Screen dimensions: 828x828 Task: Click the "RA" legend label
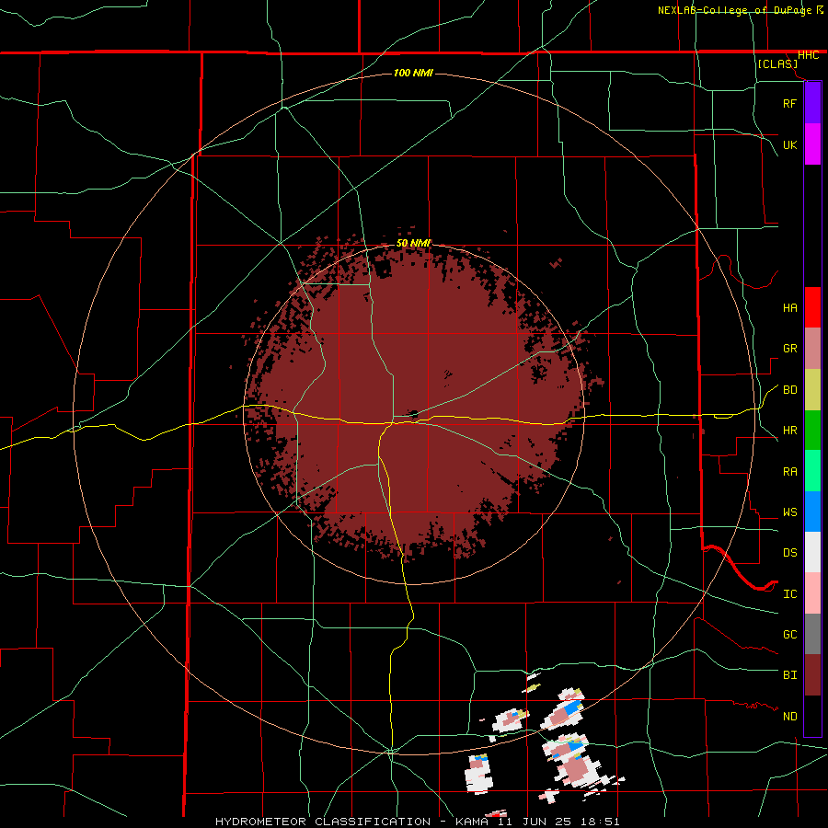coord(789,472)
